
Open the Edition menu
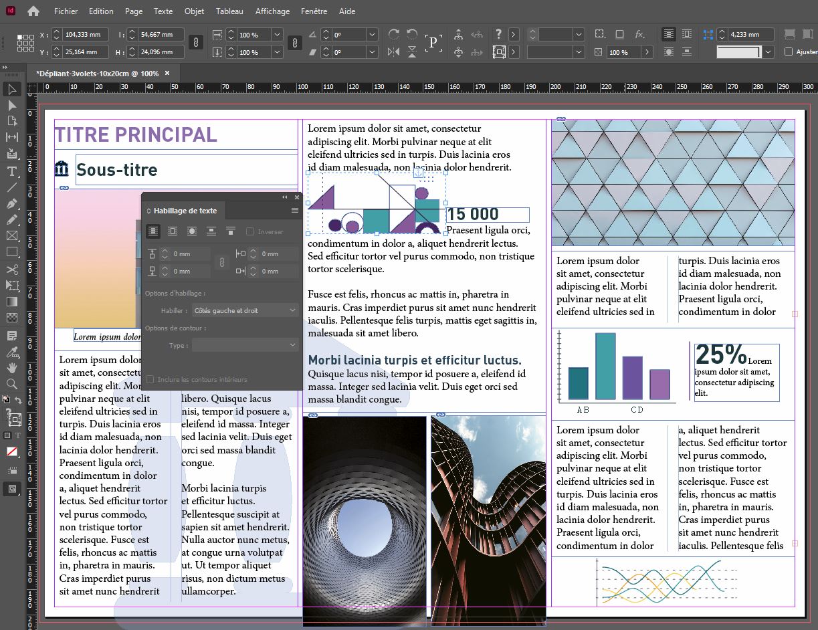point(101,11)
